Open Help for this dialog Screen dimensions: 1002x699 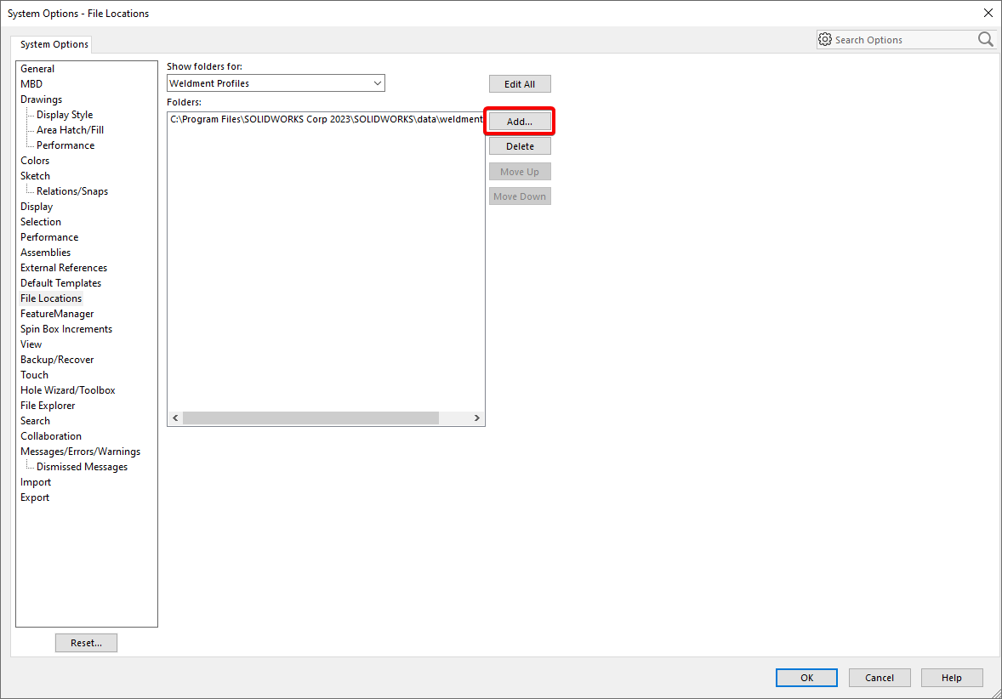point(952,678)
